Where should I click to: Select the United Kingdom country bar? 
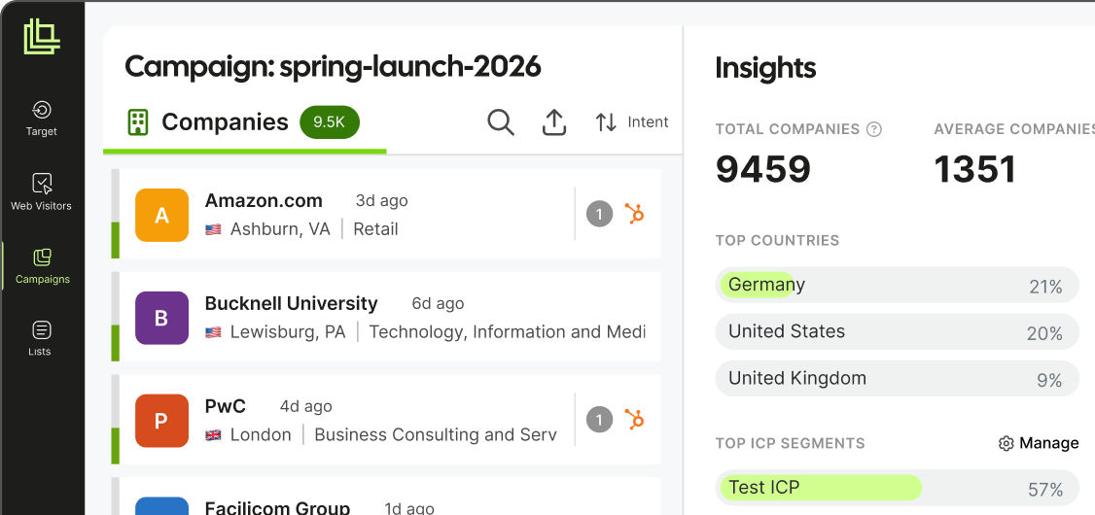click(x=898, y=378)
